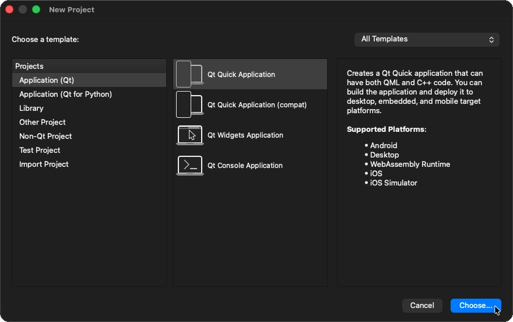
Task: Select Application (Qt for Python) category
Action: pyautogui.click(x=89, y=94)
